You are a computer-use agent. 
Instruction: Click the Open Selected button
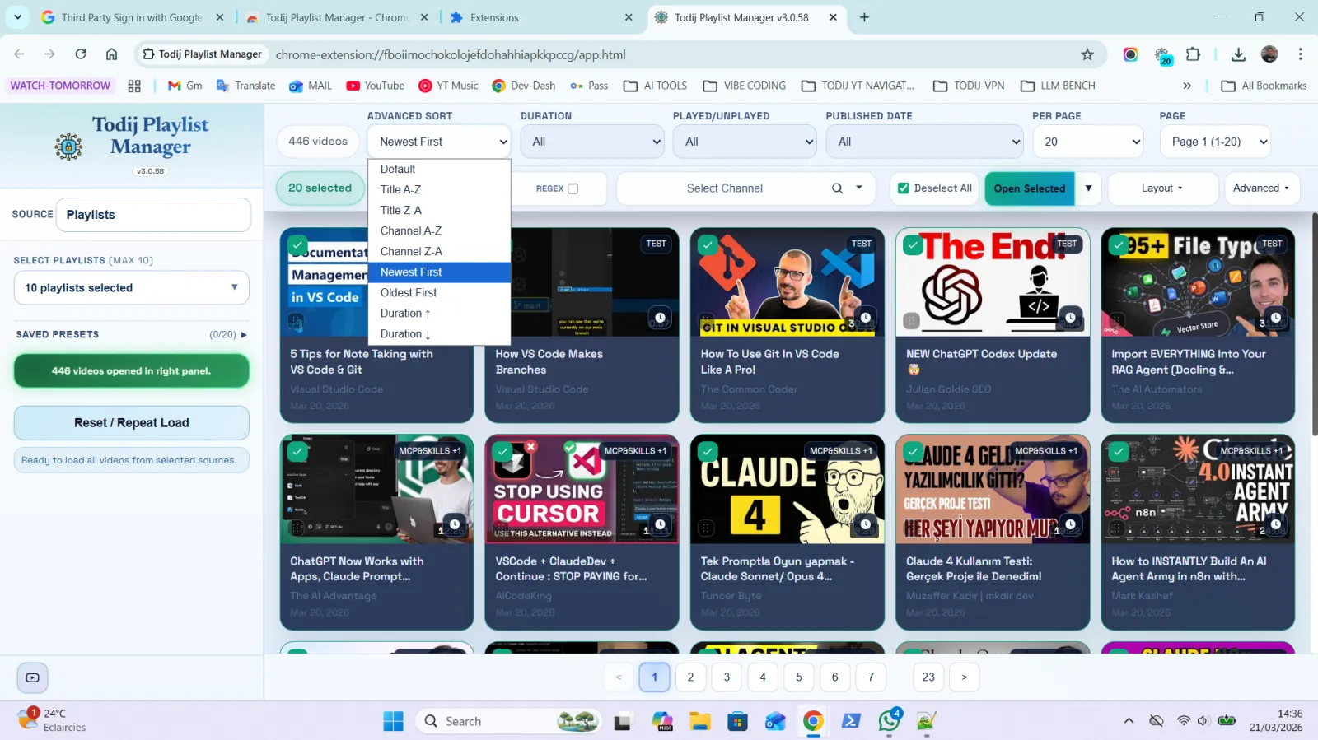pos(1029,188)
